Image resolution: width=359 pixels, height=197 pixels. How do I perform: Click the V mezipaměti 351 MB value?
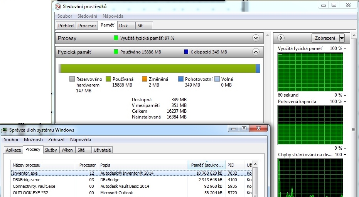[179, 105]
